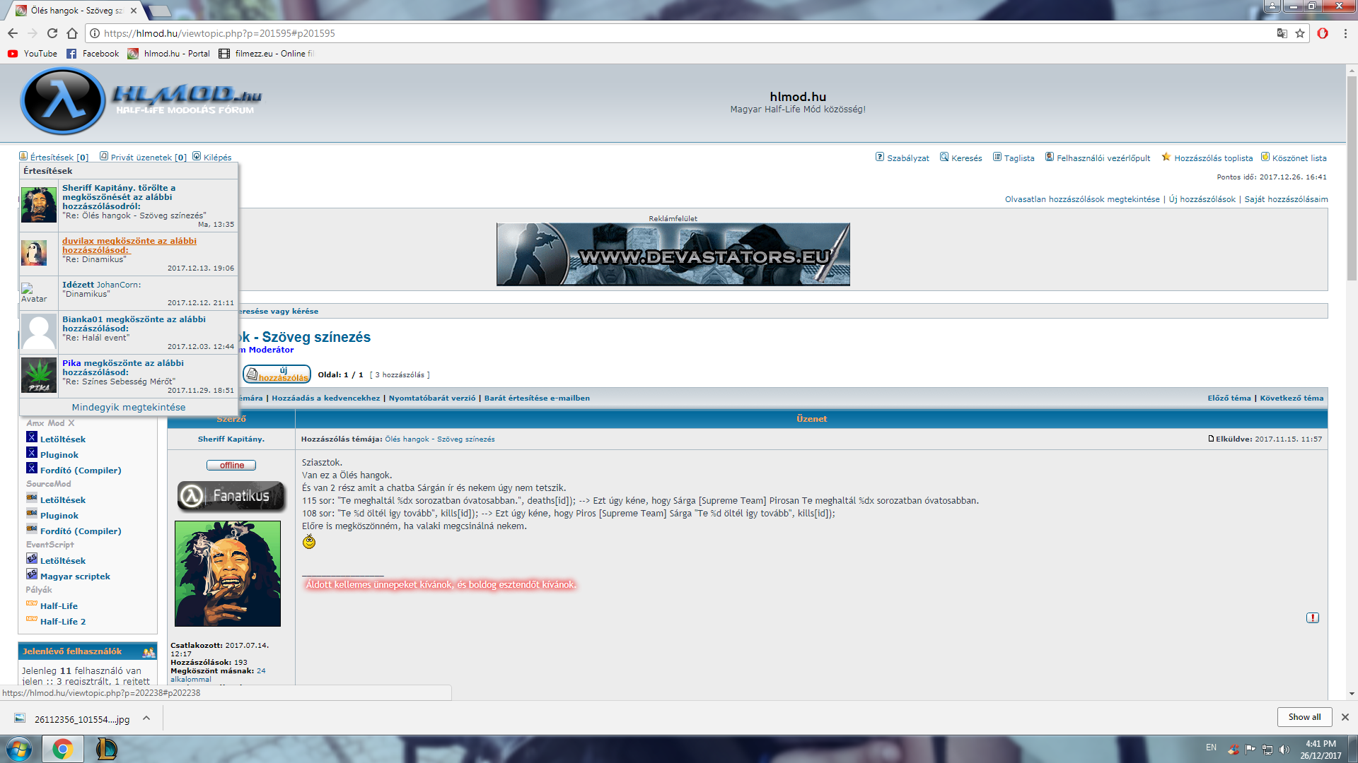Open the YouTube bookmark
The image size is (1358, 763).
pos(33,54)
